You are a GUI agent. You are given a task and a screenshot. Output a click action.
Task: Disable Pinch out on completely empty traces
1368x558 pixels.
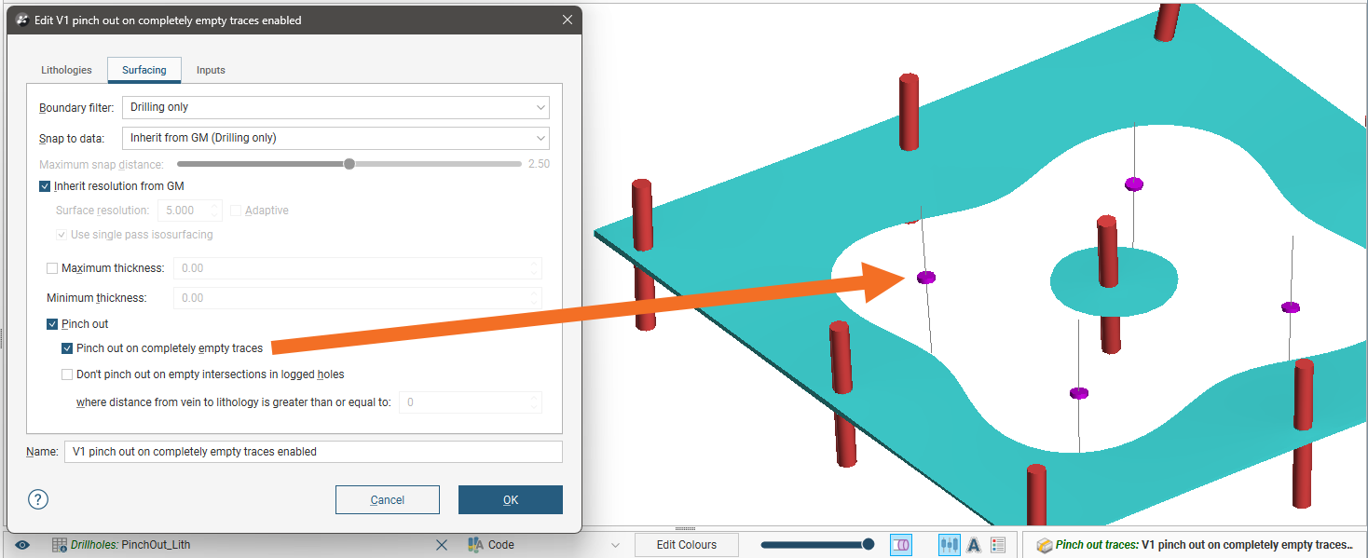click(67, 348)
